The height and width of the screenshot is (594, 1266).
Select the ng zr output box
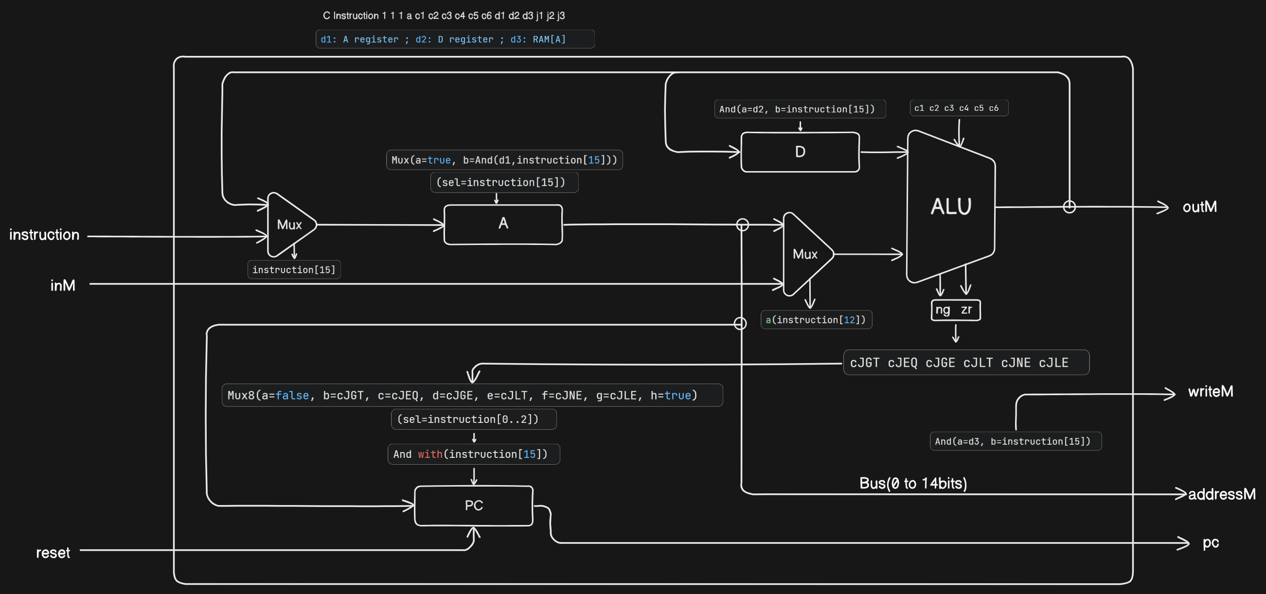(955, 310)
